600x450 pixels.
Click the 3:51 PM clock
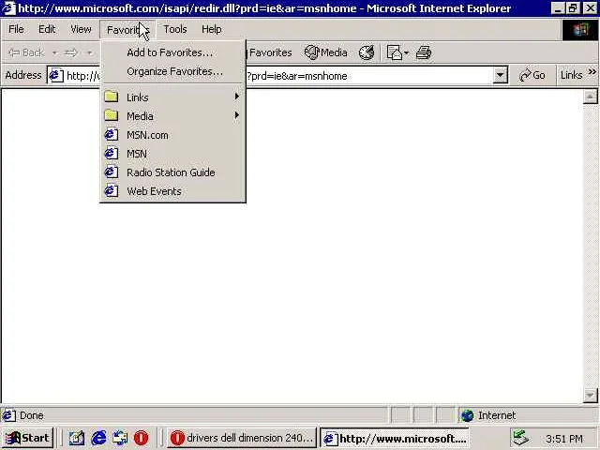coord(564,439)
